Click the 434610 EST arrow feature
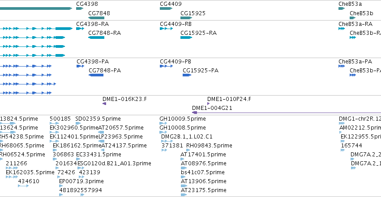Image resolution: width=381 pixels, height=197 pixels. pos(23,186)
